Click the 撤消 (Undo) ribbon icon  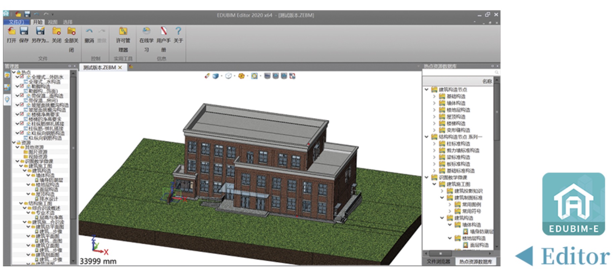click(x=89, y=31)
